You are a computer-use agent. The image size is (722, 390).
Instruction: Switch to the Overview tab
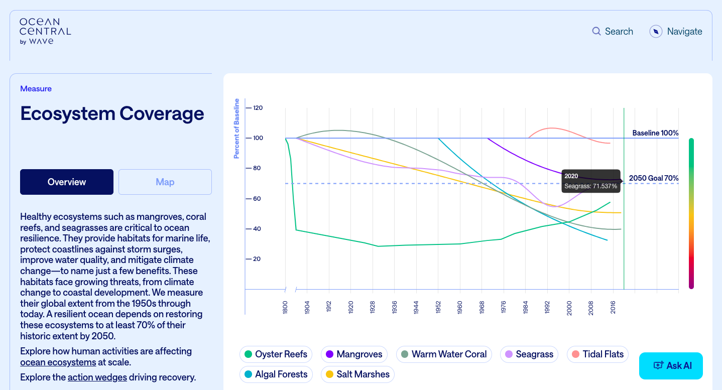pyautogui.click(x=67, y=182)
